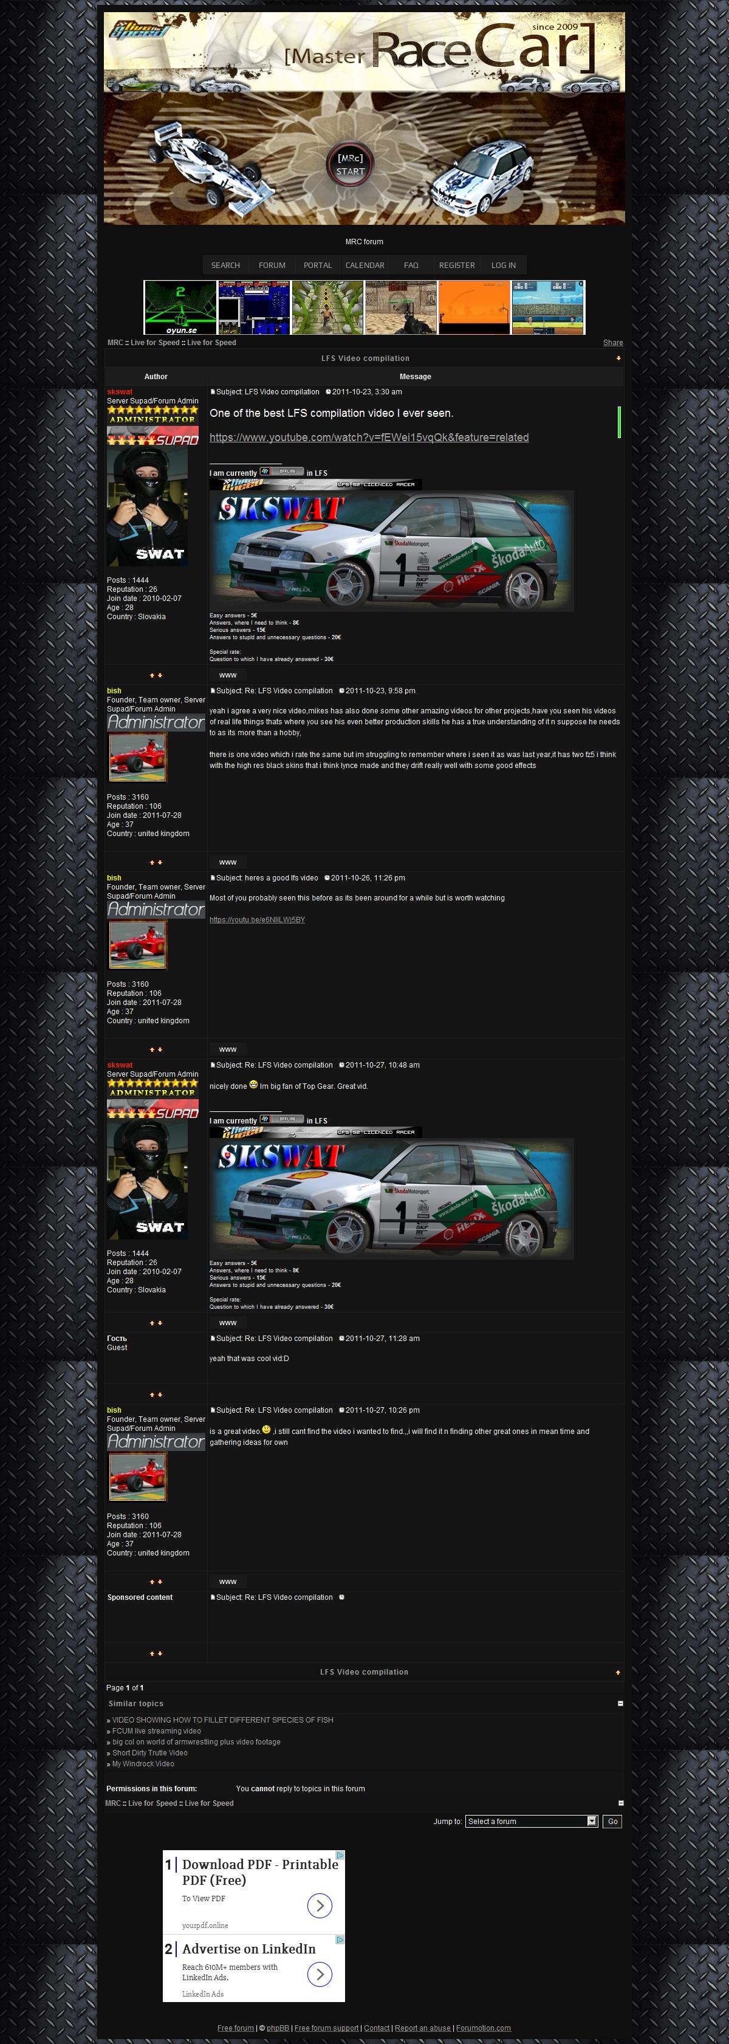Click up arrow below skswat's 10:48 am post
The height and width of the screenshot is (2044, 729).
point(152,1323)
